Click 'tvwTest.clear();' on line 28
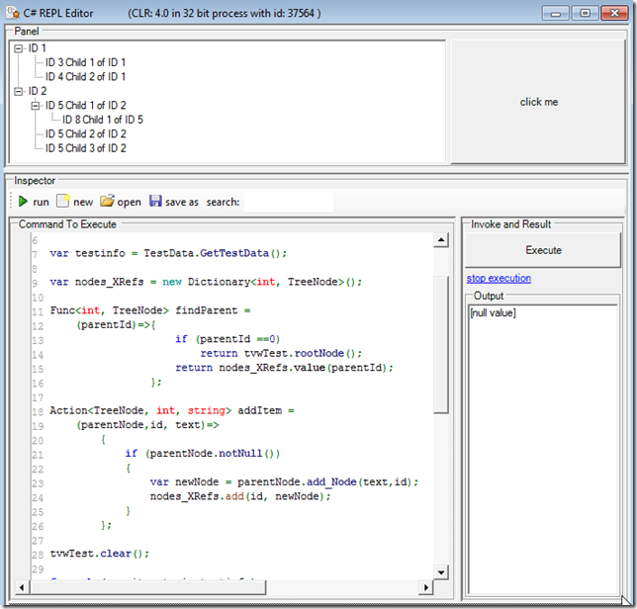The width and height of the screenshot is (637, 609). point(100,554)
